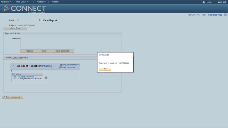Click the Subject value 'Louise - DC Frederick'

point(26,25)
